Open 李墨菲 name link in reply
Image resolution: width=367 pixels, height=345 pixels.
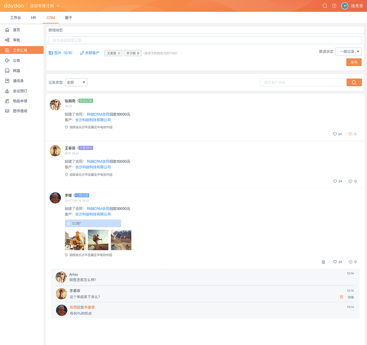coord(89,307)
